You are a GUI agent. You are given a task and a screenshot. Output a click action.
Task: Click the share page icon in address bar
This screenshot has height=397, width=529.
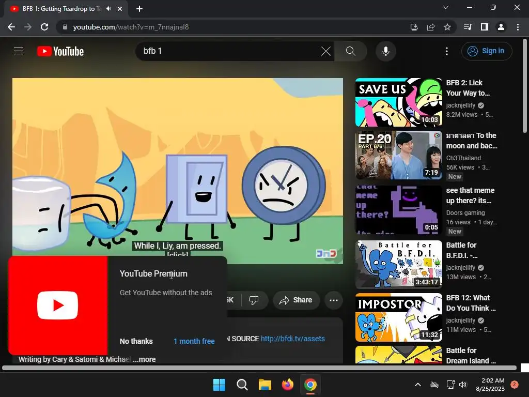[x=430, y=27]
